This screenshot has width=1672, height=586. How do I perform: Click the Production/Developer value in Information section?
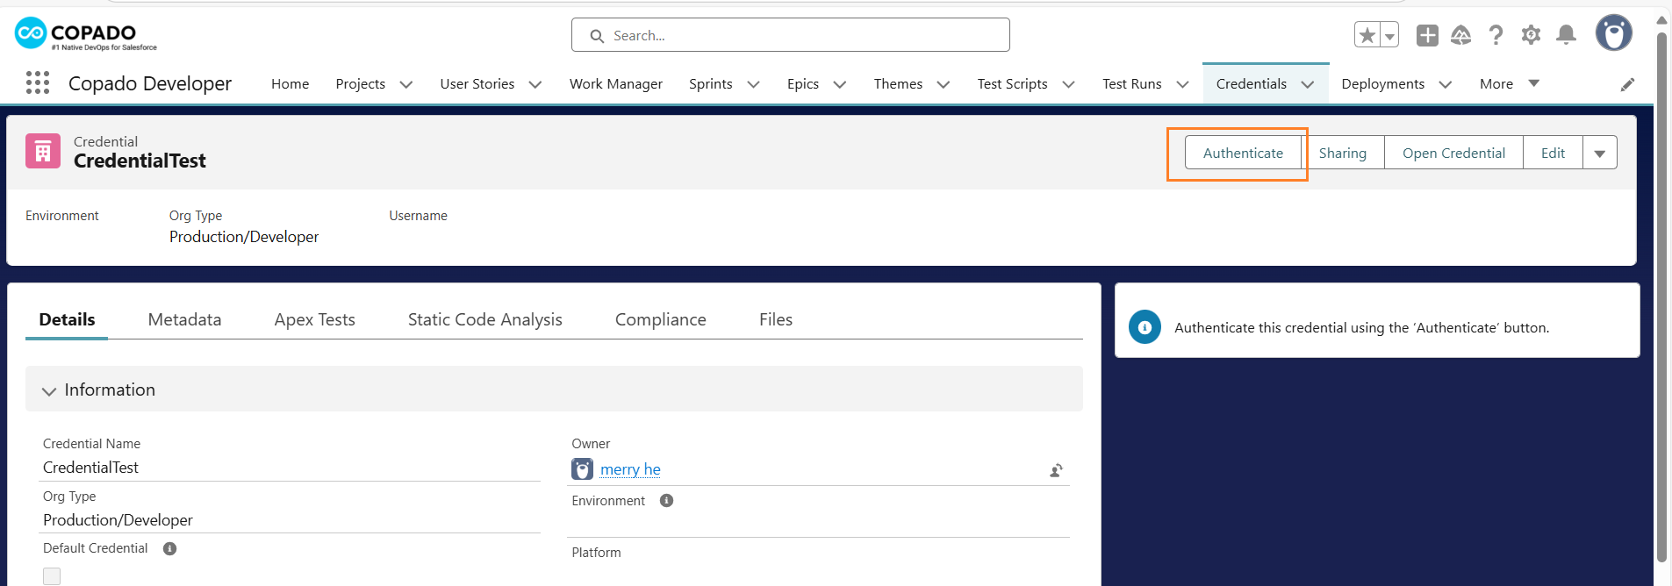(x=118, y=520)
